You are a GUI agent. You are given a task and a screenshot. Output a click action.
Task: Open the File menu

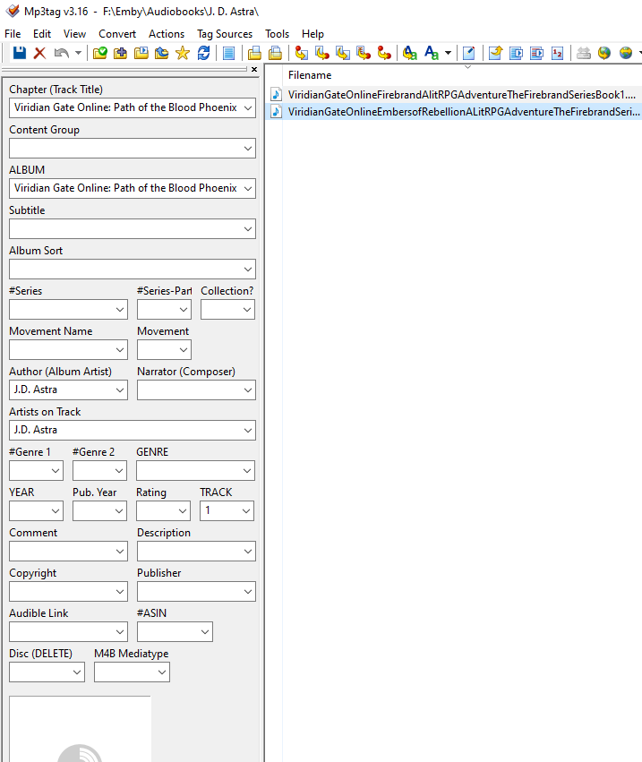pyautogui.click(x=13, y=33)
